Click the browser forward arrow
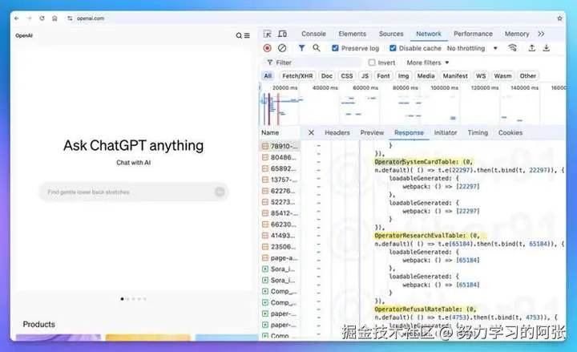 (x=29, y=18)
